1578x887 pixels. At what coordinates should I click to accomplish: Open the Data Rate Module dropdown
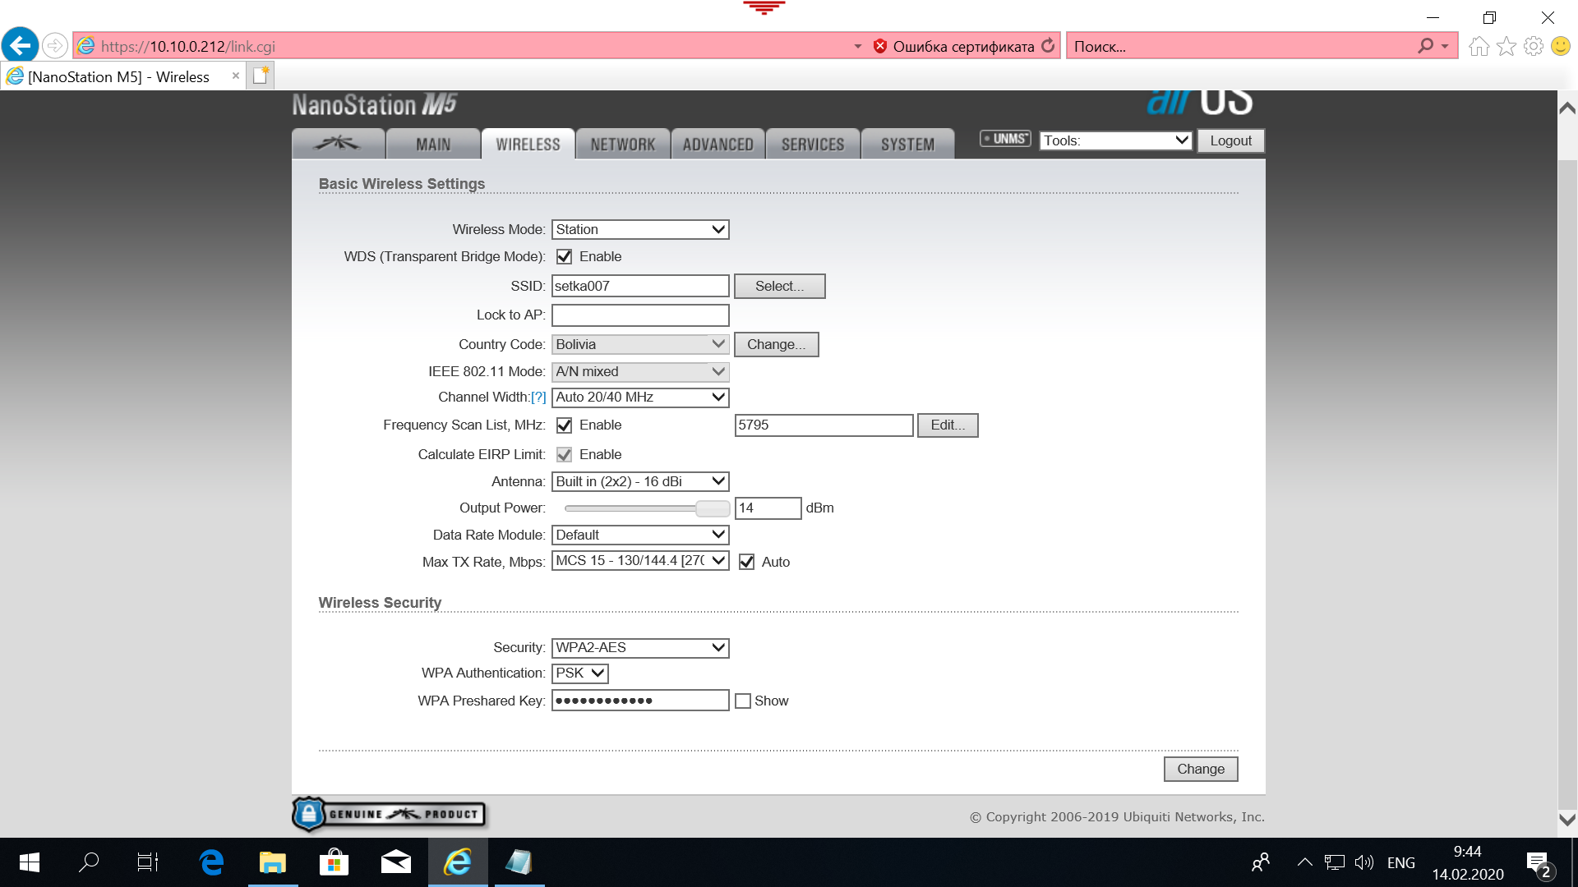[640, 535]
